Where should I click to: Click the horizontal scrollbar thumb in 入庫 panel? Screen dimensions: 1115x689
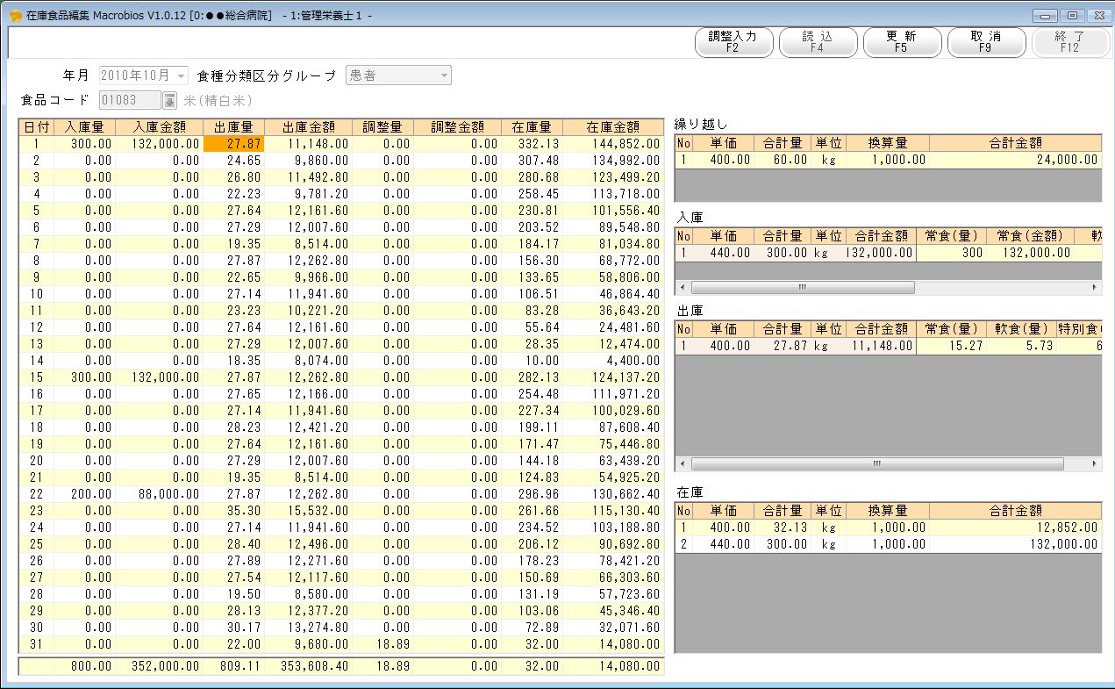coord(803,288)
